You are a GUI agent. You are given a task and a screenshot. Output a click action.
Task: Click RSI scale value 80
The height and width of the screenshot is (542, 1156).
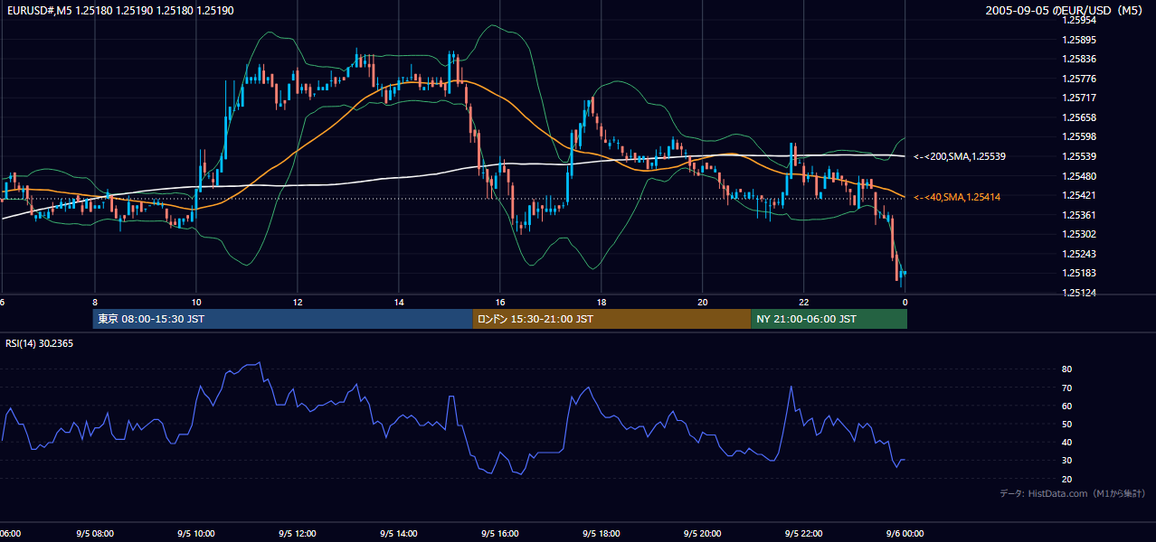click(x=1066, y=369)
